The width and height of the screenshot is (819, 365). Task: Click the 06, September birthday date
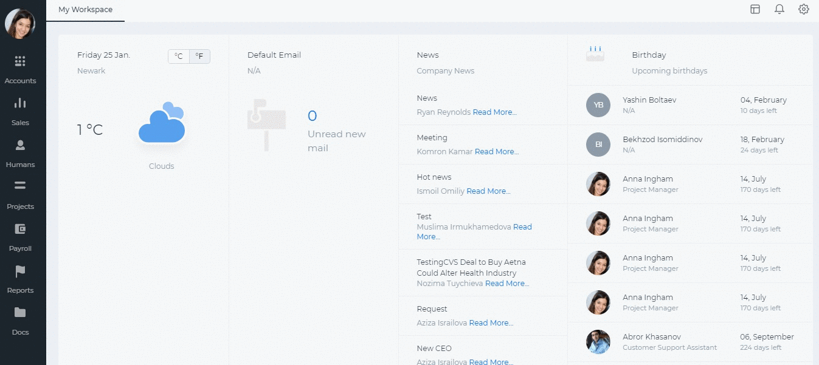pyautogui.click(x=767, y=337)
